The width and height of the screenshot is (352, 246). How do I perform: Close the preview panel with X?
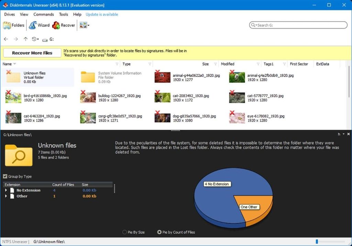tap(349, 134)
